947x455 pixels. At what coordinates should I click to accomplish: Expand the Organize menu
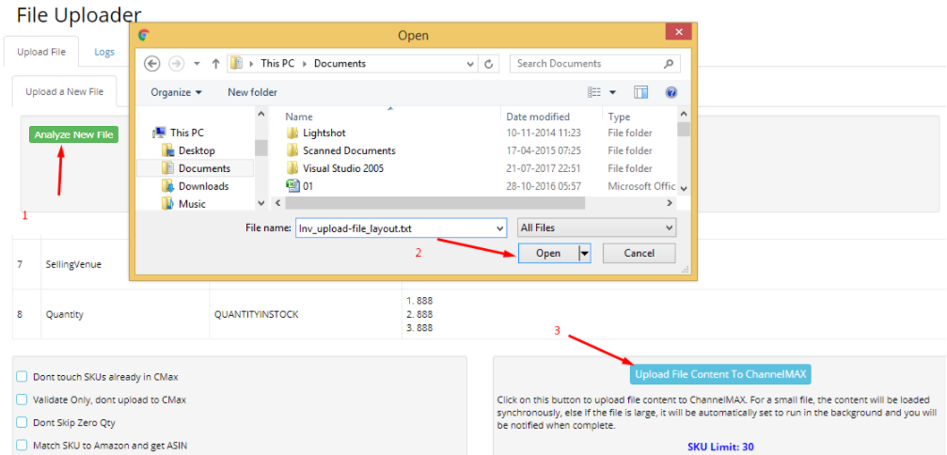[x=176, y=92]
